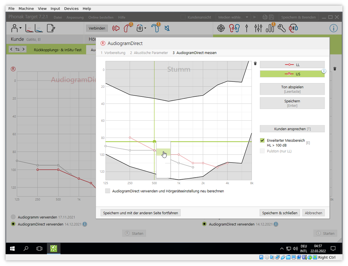Screen dimensions: 348x266
Task: Open the crosshair target icon
Action: point(221,28)
